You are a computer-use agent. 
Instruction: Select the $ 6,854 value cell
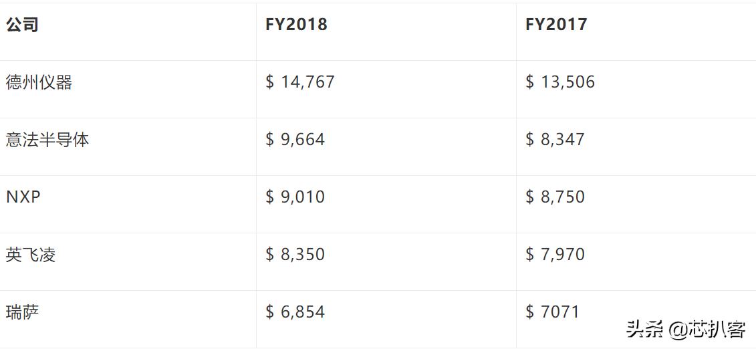tap(295, 312)
